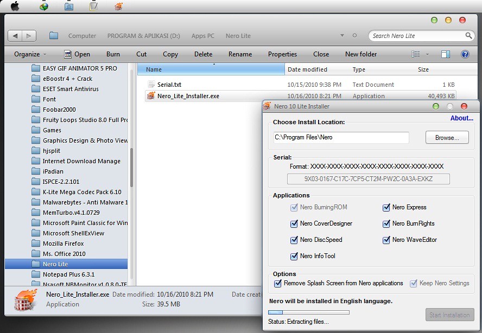This screenshot has width=482, height=333.
Task: Uncheck Nero DiscSpeed
Action: (x=294, y=240)
